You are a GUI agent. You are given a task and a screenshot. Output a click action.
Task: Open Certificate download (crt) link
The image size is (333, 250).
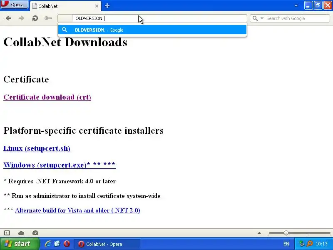(x=47, y=97)
